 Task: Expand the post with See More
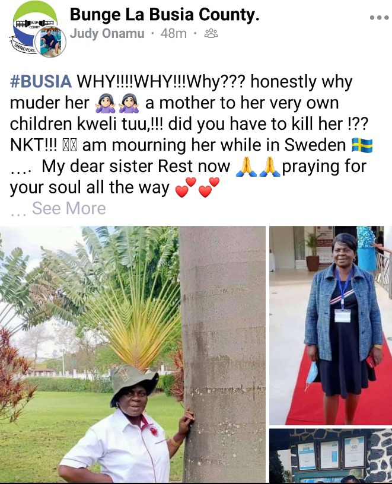point(69,208)
